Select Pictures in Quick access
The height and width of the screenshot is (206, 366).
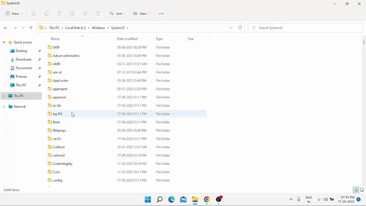pyautogui.click(x=21, y=77)
